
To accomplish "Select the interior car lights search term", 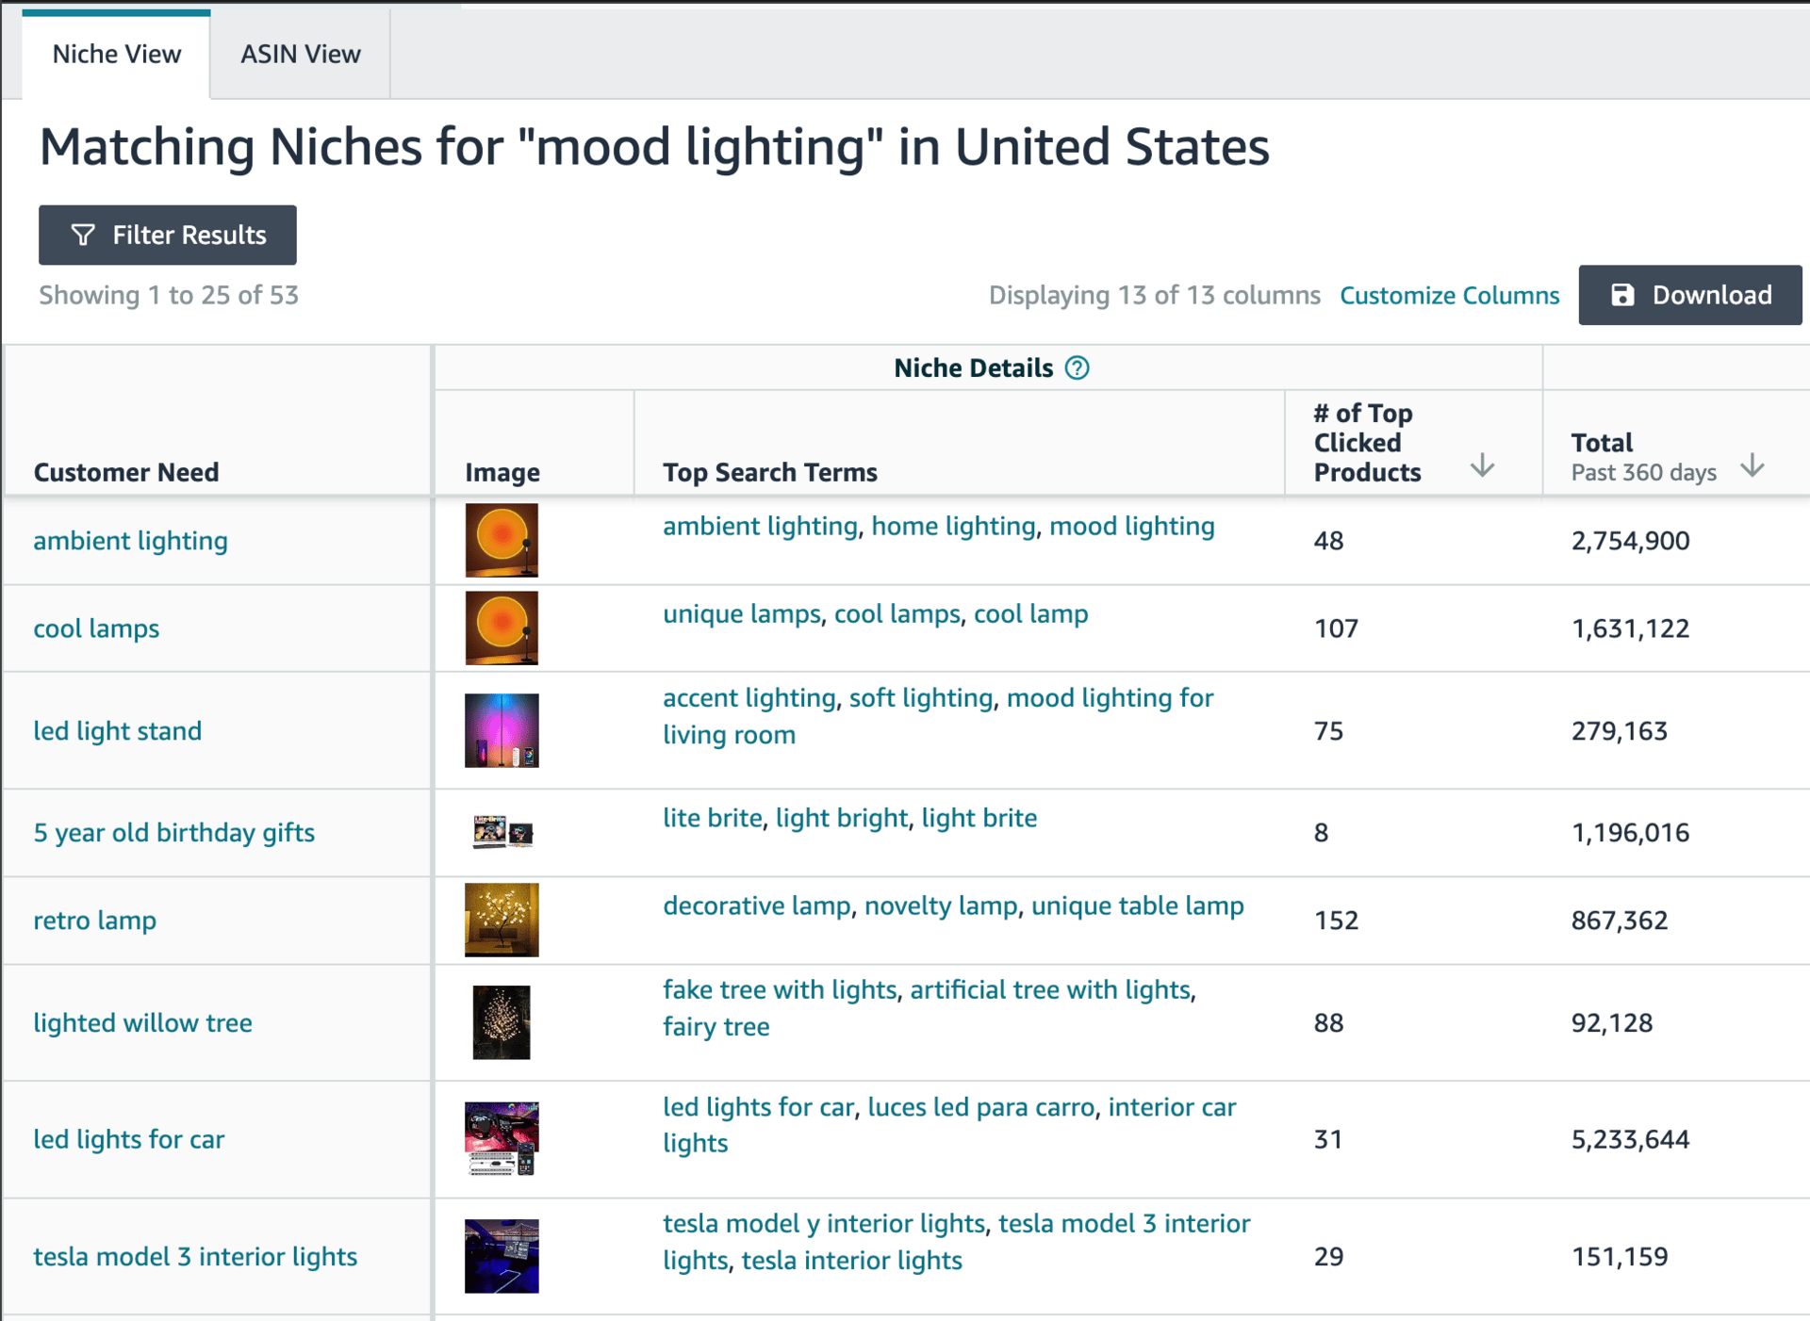I will [x=949, y=1125].
